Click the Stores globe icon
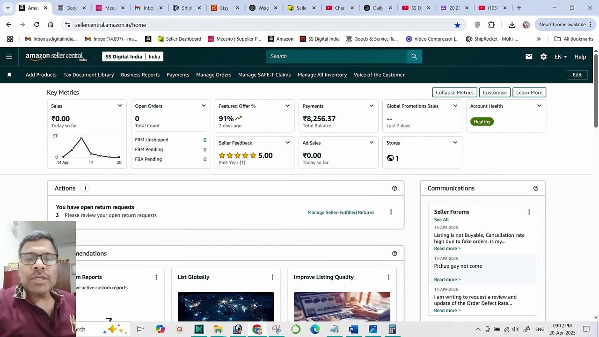Image resolution: width=599 pixels, height=337 pixels. [x=390, y=158]
